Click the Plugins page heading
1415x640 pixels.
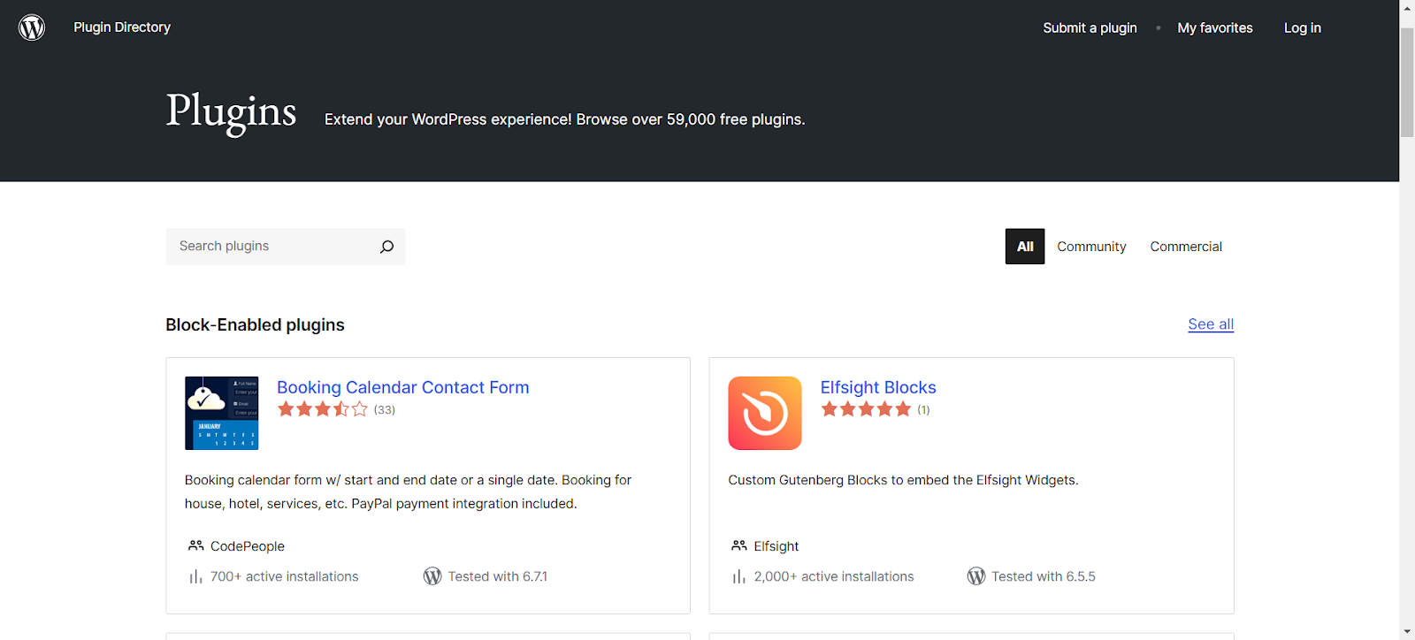pyautogui.click(x=232, y=113)
